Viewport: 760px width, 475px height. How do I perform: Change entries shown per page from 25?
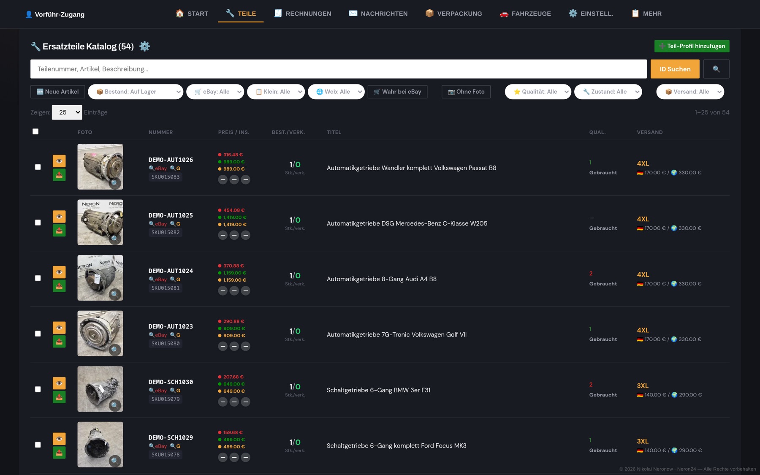click(x=67, y=112)
